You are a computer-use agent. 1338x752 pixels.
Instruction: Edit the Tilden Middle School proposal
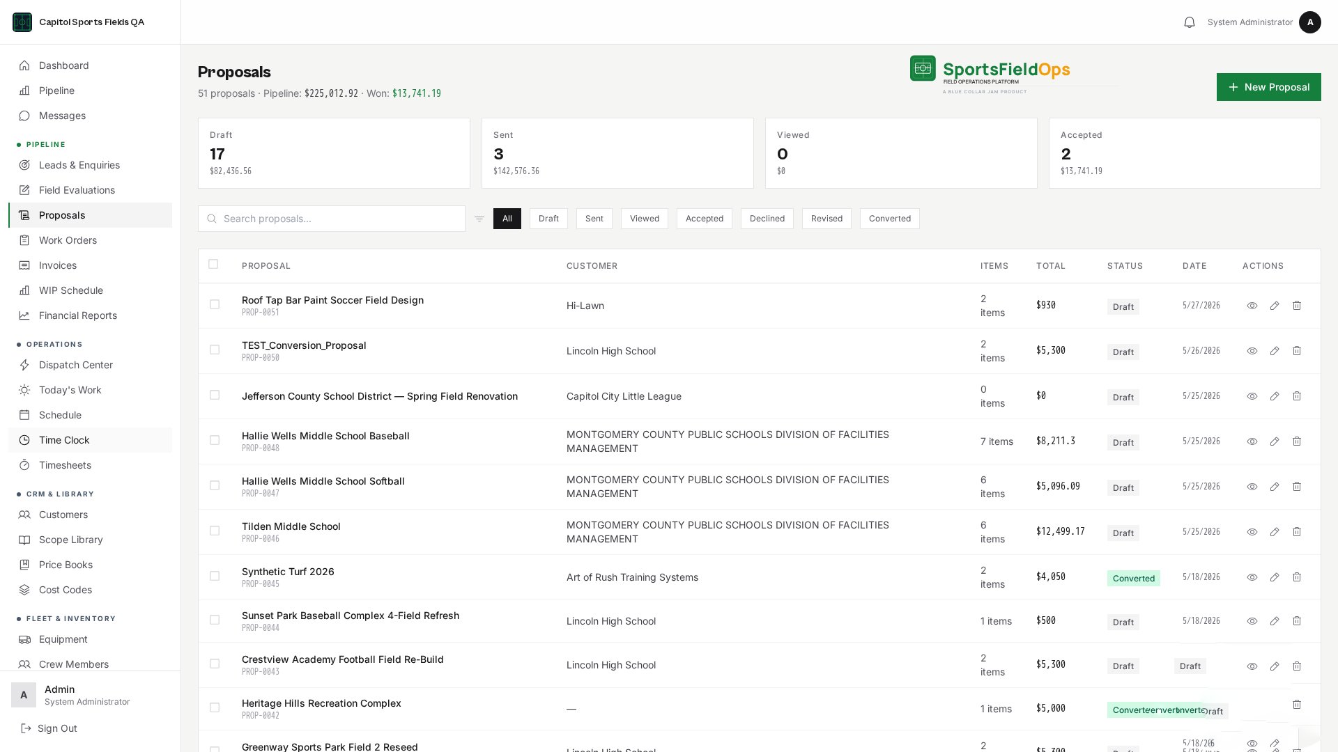click(x=1275, y=532)
